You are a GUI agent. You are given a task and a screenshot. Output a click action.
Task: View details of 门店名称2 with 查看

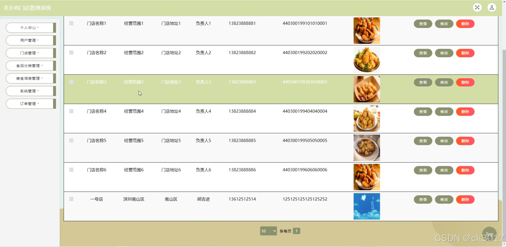[x=423, y=53]
